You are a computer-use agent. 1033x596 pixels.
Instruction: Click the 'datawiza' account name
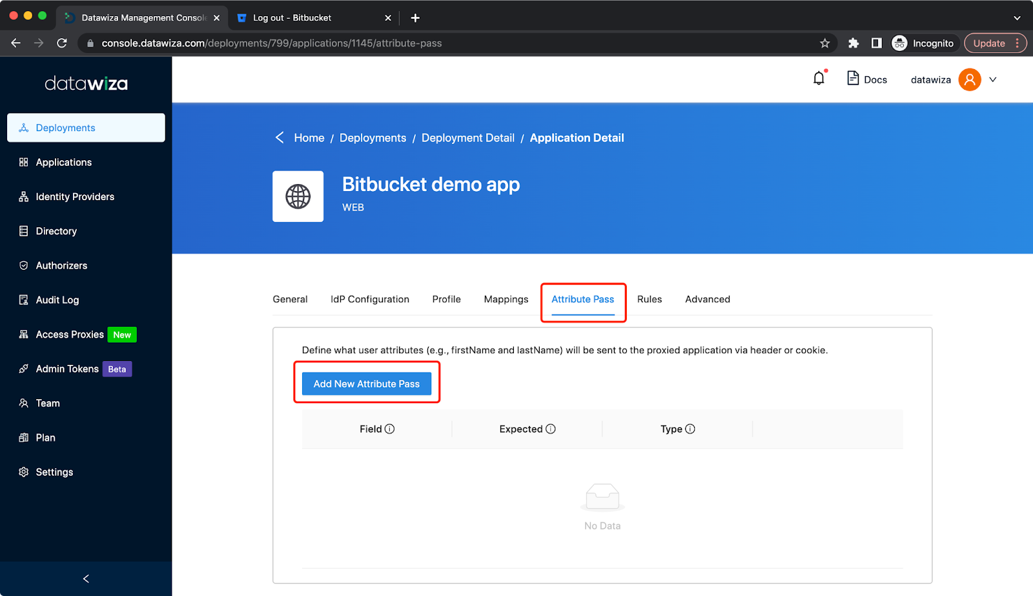pos(930,79)
